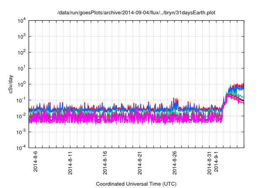Click the 10^-2 y-axis tick label
Screen dimensions: 269x188
pos(21,116)
